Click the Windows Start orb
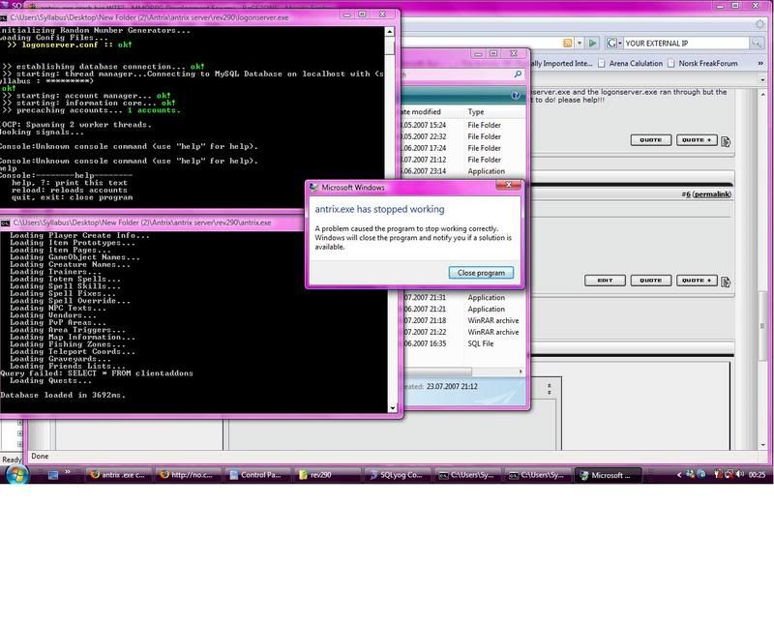 point(17,475)
